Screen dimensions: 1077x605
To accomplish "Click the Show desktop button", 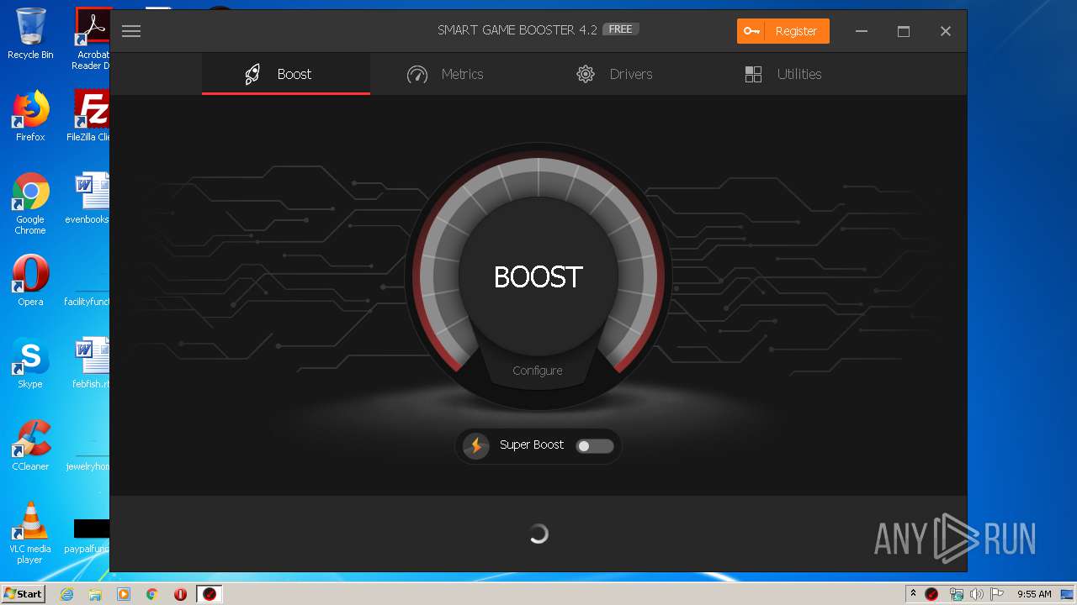I will (x=1068, y=594).
